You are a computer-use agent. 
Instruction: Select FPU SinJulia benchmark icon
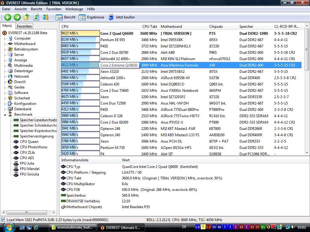pos(16,174)
